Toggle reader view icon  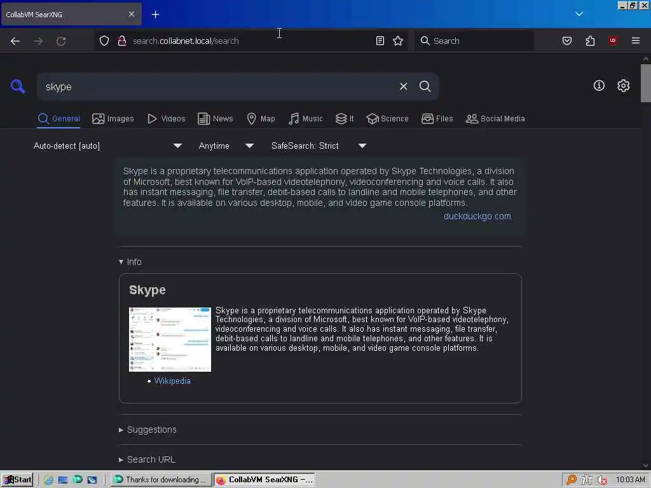380,41
